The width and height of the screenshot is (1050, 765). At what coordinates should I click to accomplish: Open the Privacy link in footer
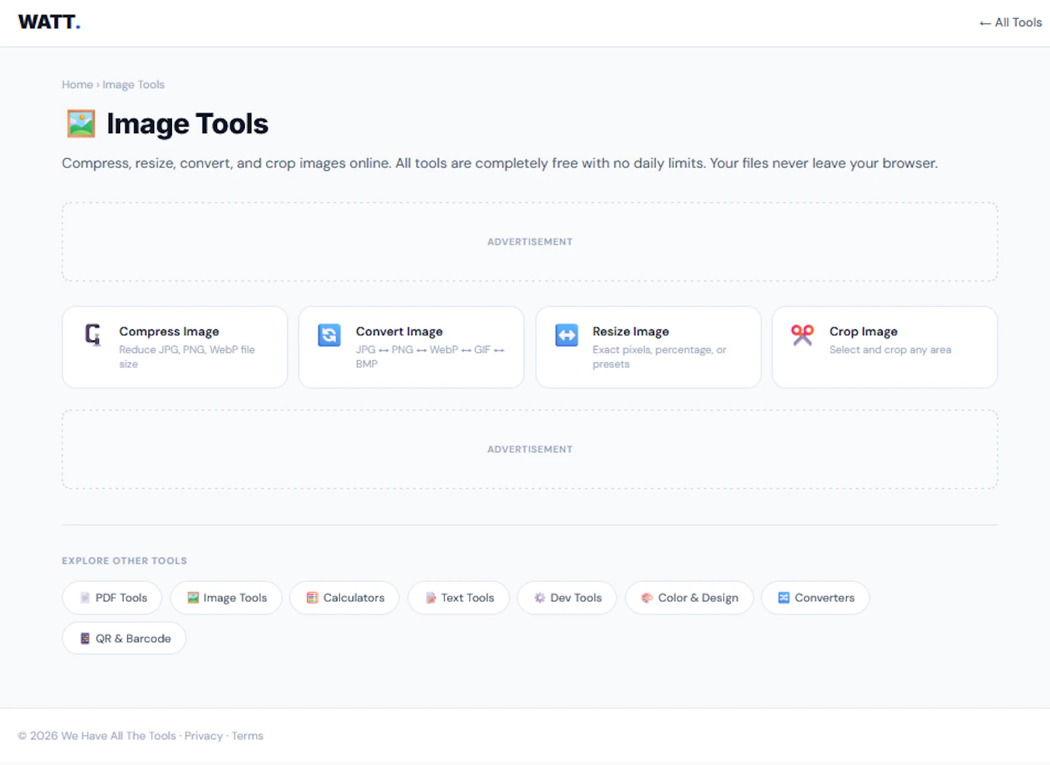[x=203, y=735]
